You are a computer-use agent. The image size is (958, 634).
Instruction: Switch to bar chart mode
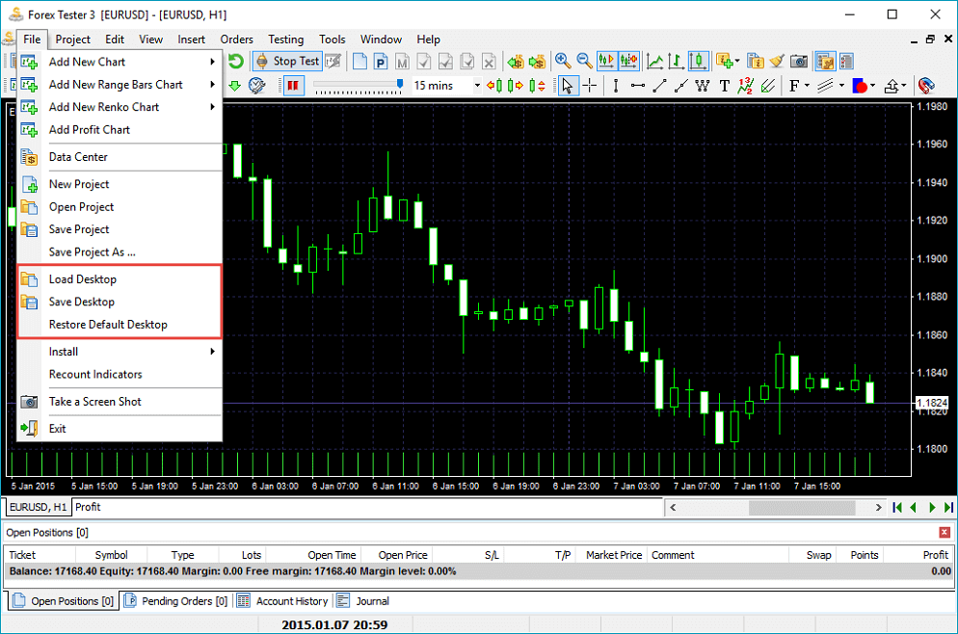tap(677, 61)
